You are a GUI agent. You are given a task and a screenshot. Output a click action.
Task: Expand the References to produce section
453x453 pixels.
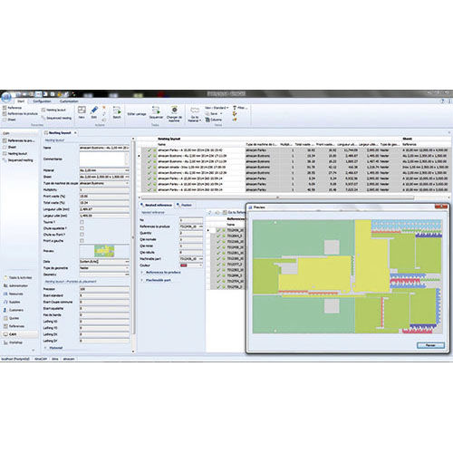(161, 273)
